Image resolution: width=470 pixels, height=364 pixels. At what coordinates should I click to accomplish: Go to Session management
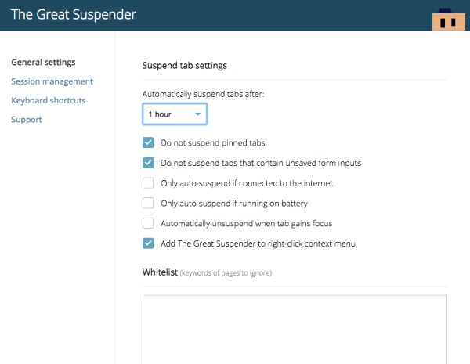tap(52, 81)
